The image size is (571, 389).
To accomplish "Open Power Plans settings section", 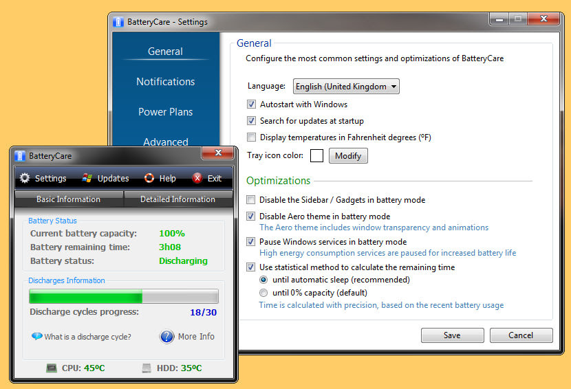I will point(165,112).
